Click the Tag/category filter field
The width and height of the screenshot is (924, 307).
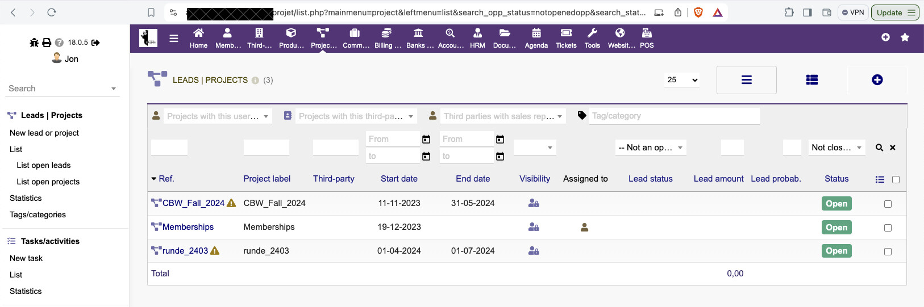click(x=674, y=116)
